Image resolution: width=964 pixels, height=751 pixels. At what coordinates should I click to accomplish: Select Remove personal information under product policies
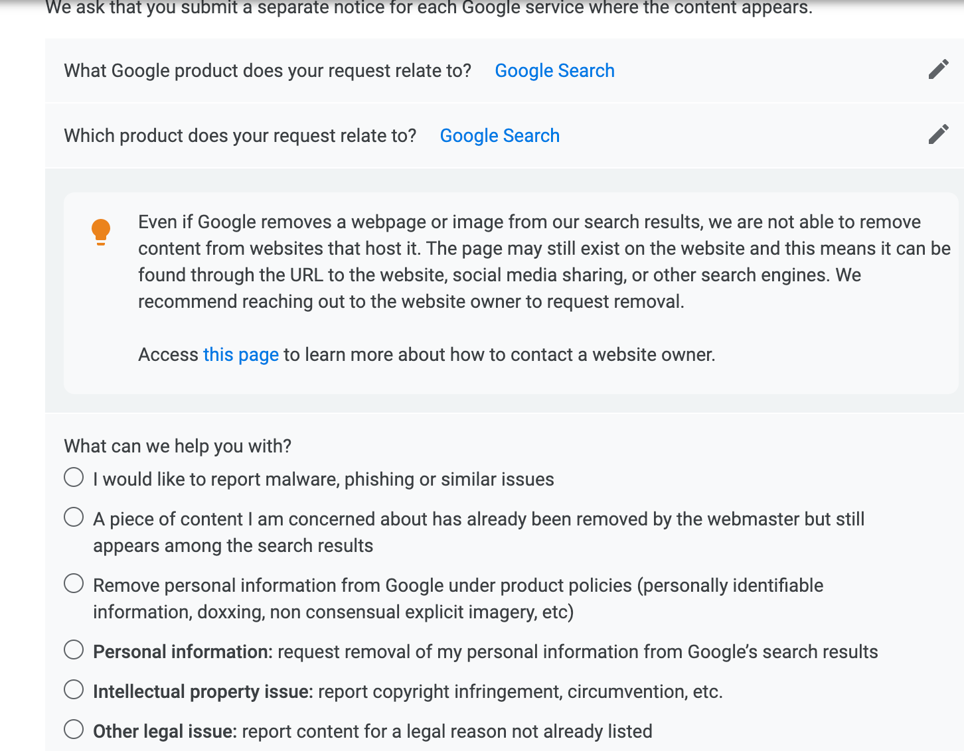[74, 583]
